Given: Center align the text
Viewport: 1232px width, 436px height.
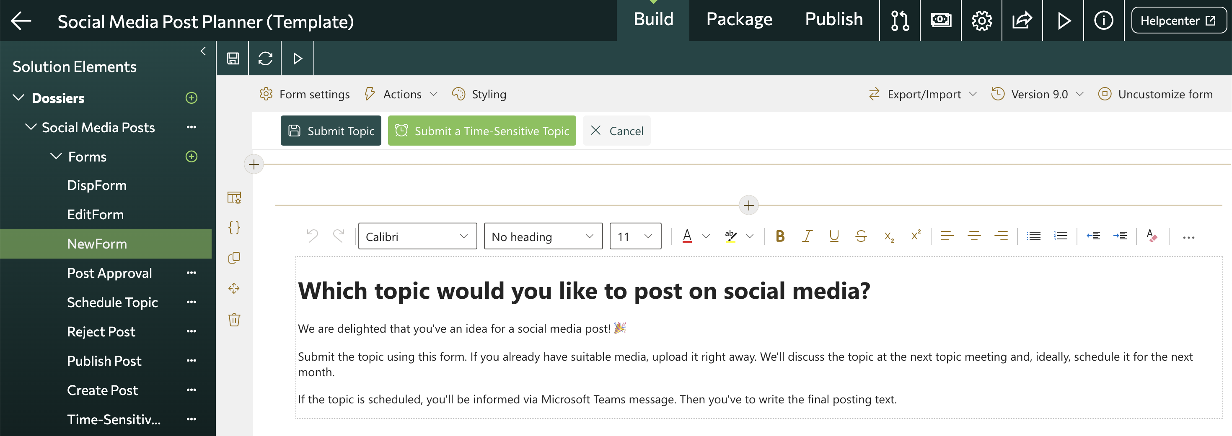Looking at the screenshot, I should pos(974,236).
